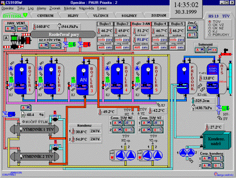The width and height of the screenshot is (236, 178).
Task: Open the Nástroje menu
Action: point(70,9)
